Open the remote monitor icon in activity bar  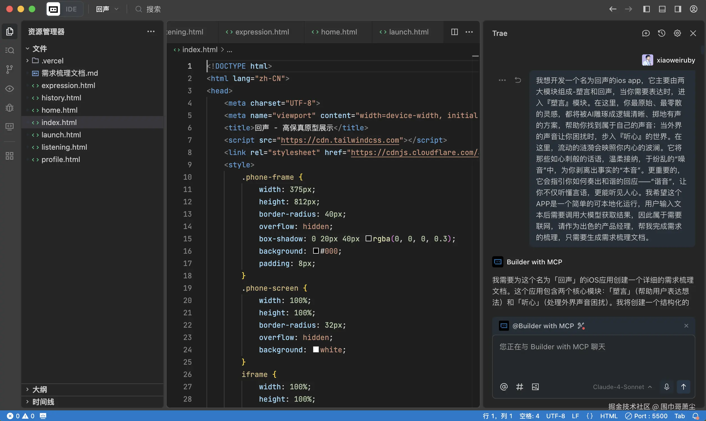click(10, 126)
